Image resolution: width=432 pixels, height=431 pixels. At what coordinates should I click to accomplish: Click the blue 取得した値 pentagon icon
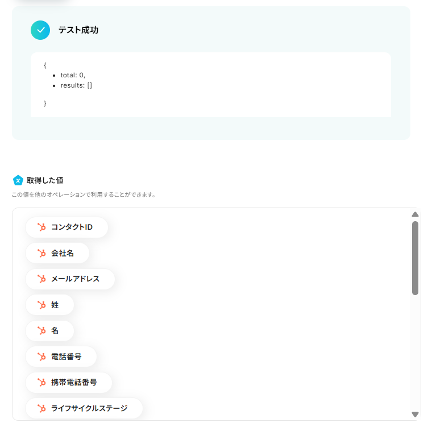18,180
